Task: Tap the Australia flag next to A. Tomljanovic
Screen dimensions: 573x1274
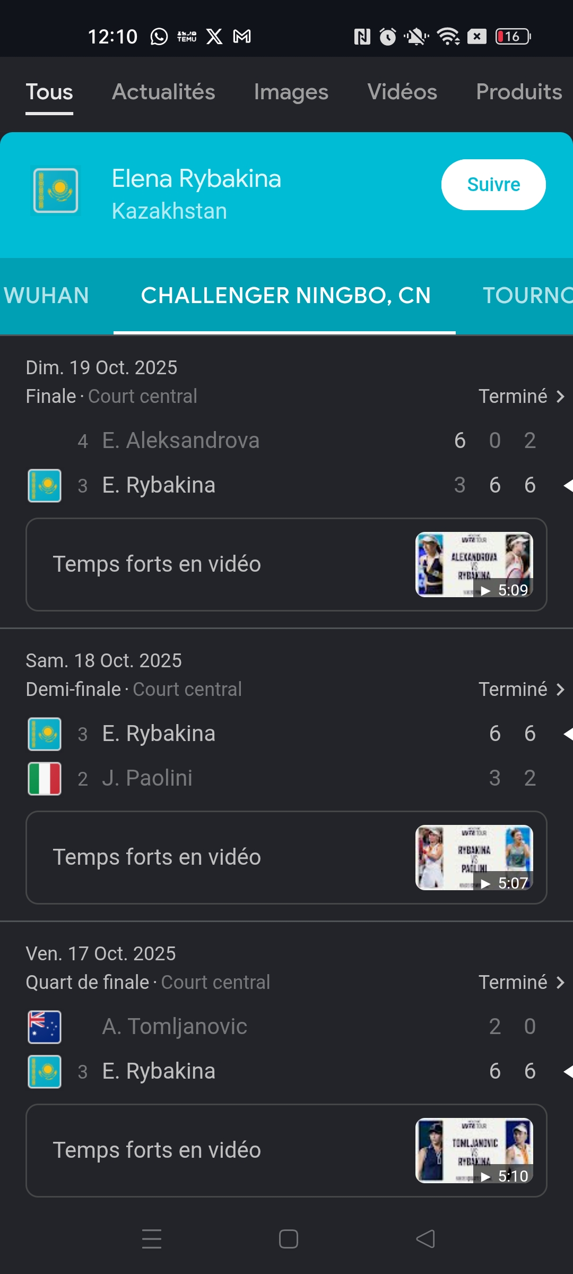Action: point(45,1027)
